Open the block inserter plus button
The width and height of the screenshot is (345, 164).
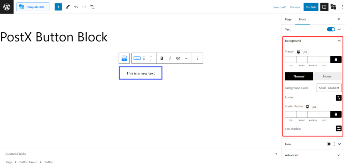pyautogui.click(x=58, y=7)
